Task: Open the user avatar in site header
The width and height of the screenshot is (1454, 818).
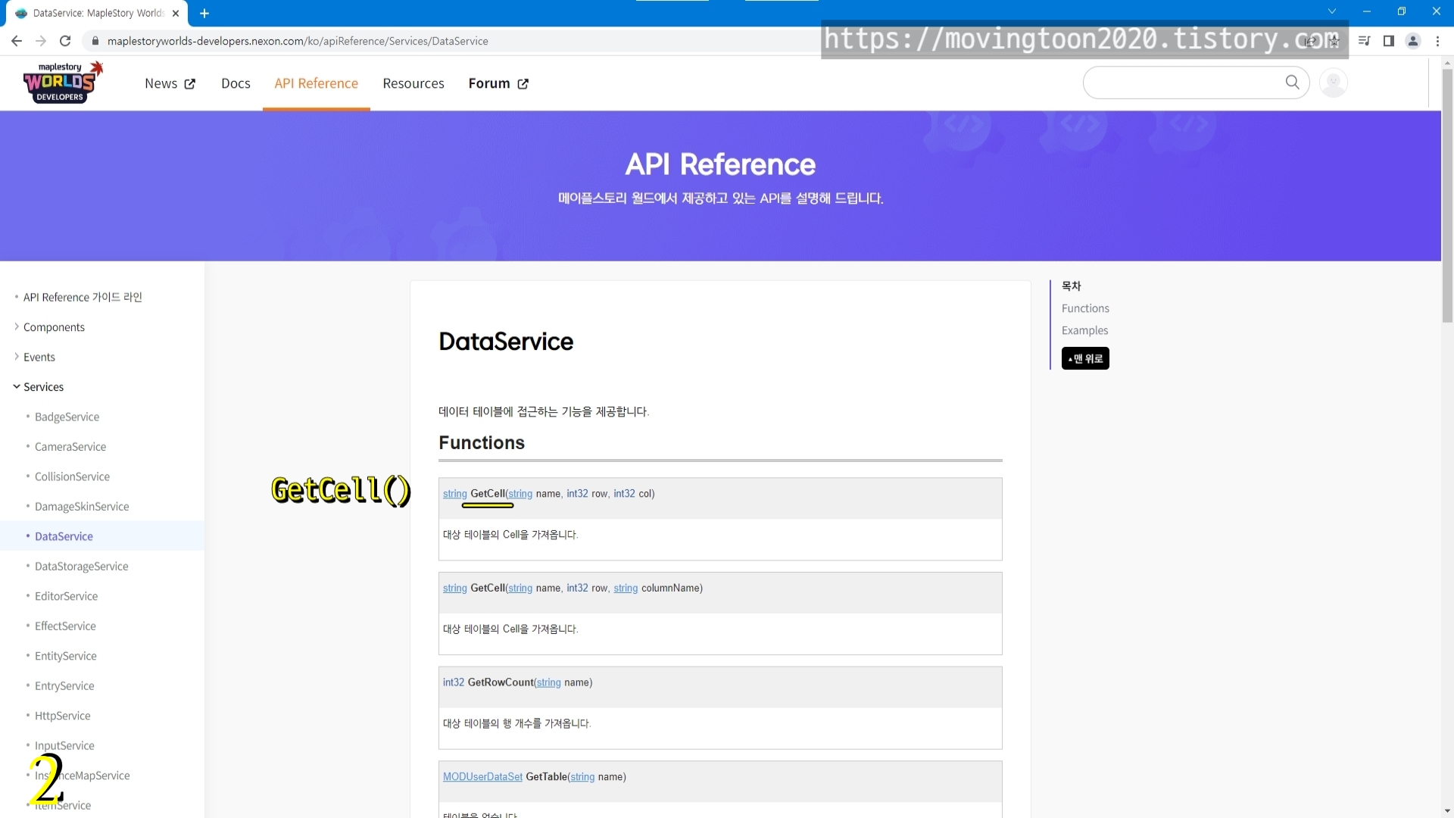Action: point(1334,83)
